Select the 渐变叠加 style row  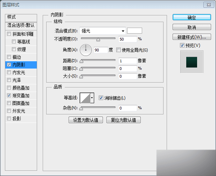coord(21,96)
